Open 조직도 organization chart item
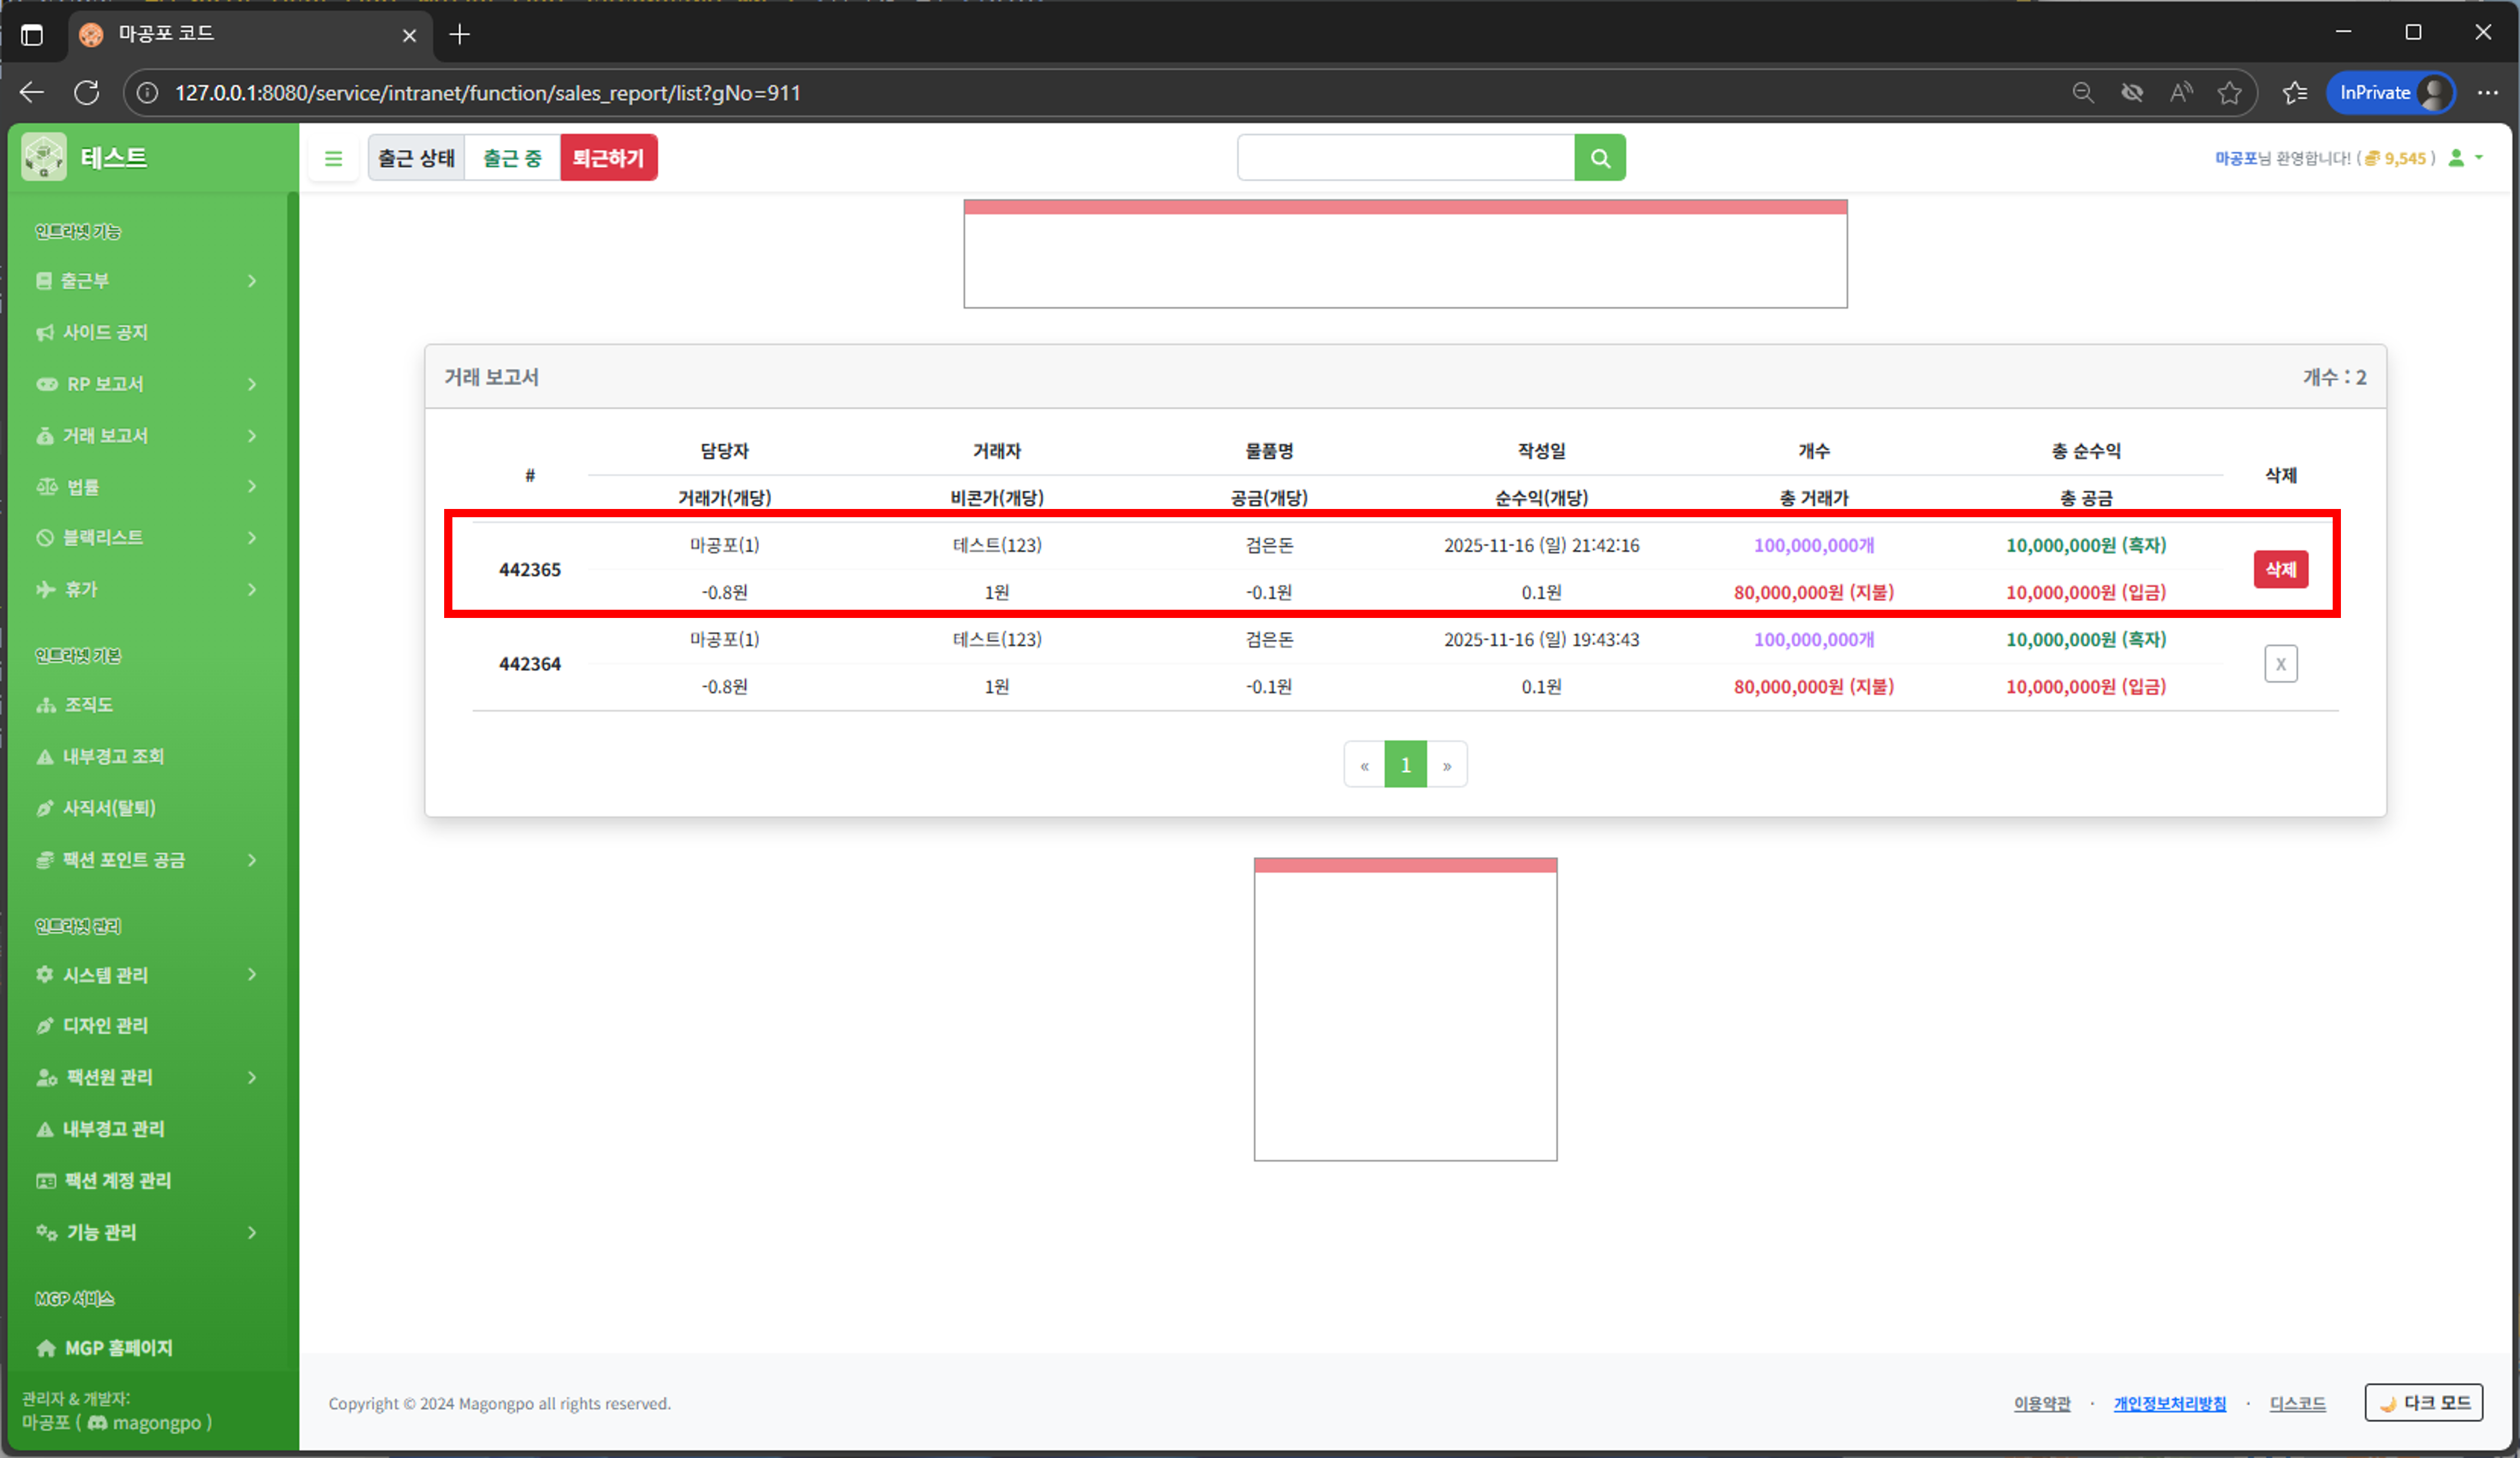This screenshot has height=1458, width=2520. coord(88,705)
